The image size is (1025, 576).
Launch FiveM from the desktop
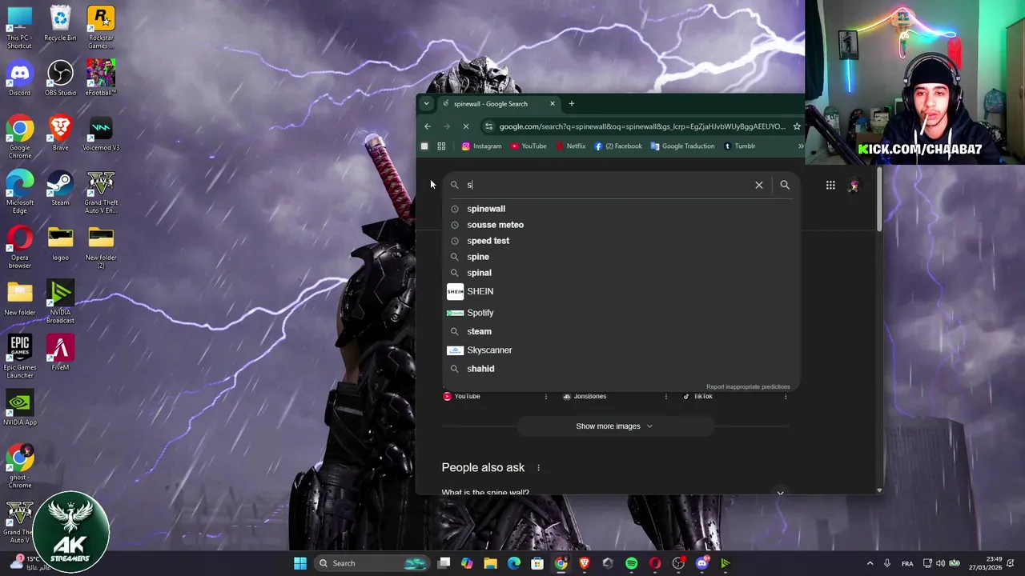60,354
